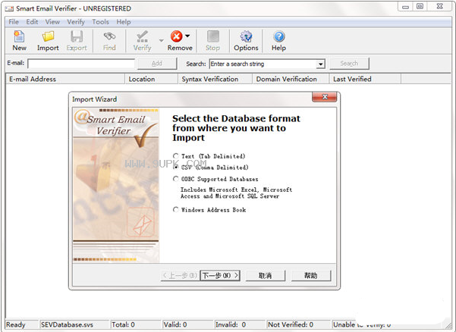The width and height of the screenshot is (456, 332).
Task: Click the Export floppy disk icon
Action: (x=77, y=36)
